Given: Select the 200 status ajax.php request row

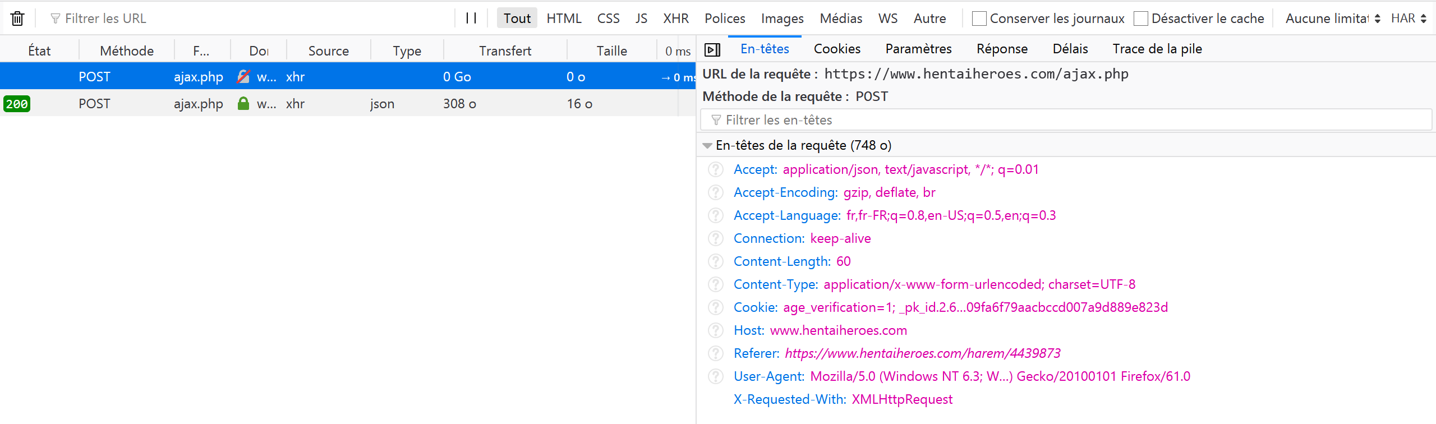Looking at the screenshot, I should click(337, 104).
